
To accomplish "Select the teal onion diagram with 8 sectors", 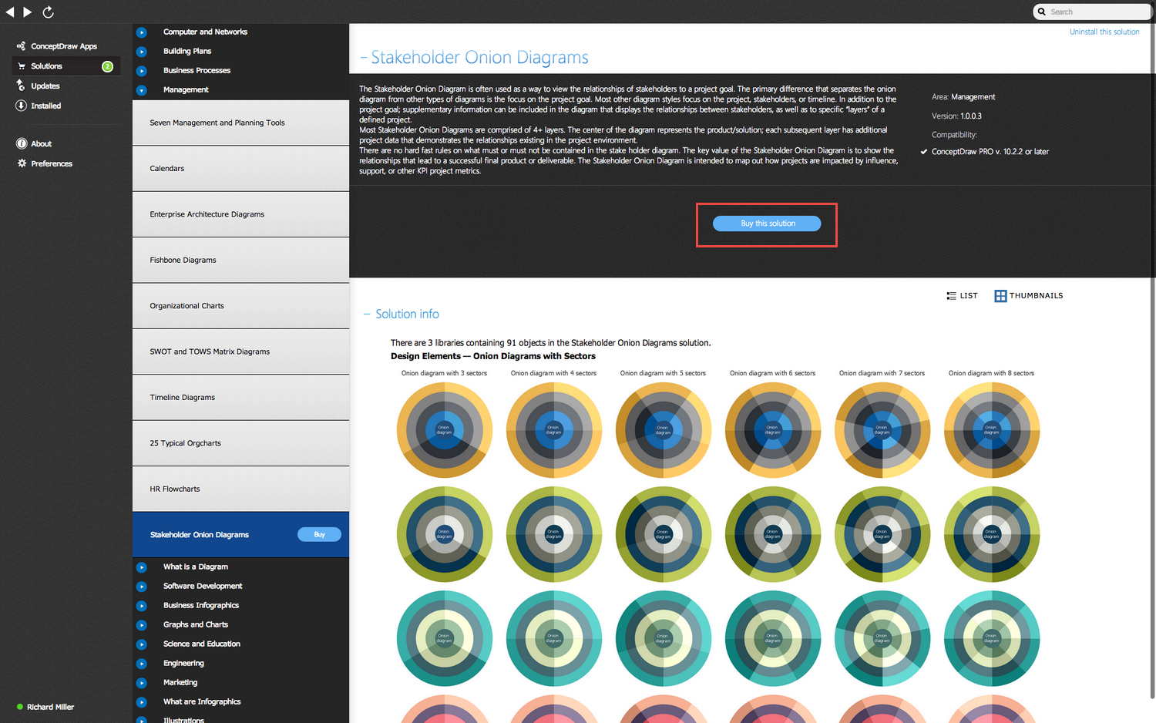I will (992, 638).
